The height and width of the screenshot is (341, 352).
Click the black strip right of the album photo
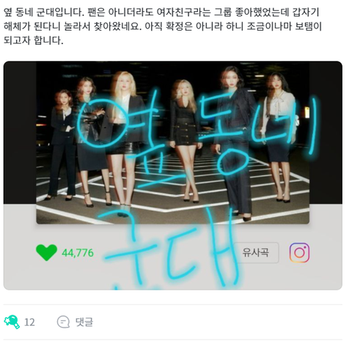tap(326, 132)
